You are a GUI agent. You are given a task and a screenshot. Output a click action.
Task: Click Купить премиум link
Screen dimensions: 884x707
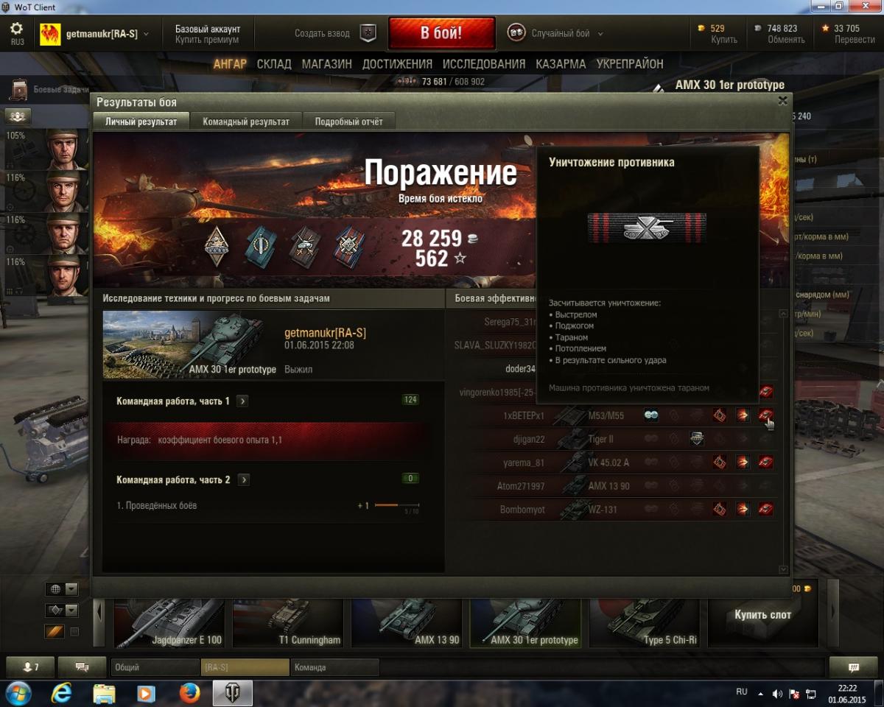(x=207, y=40)
